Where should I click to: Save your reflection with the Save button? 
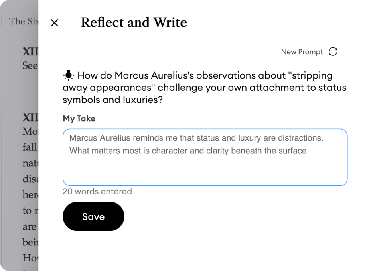(93, 216)
